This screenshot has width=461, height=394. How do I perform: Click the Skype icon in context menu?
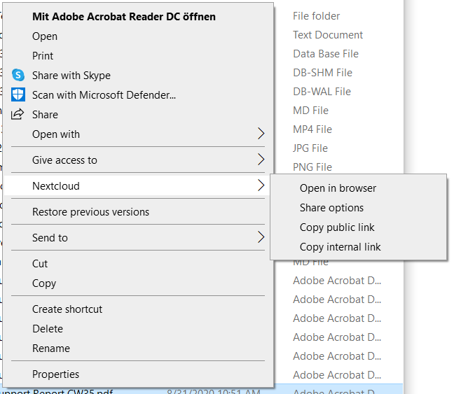(18, 76)
